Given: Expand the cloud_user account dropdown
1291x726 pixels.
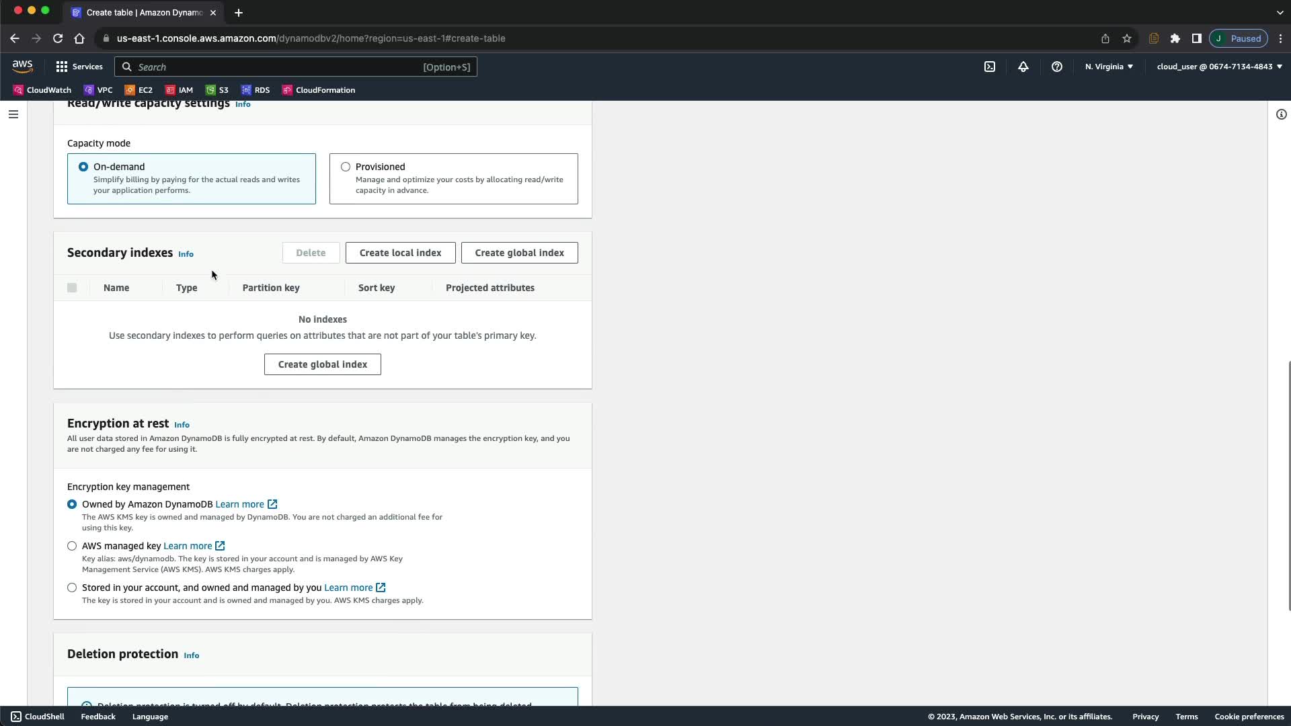Looking at the screenshot, I should pyautogui.click(x=1219, y=67).
